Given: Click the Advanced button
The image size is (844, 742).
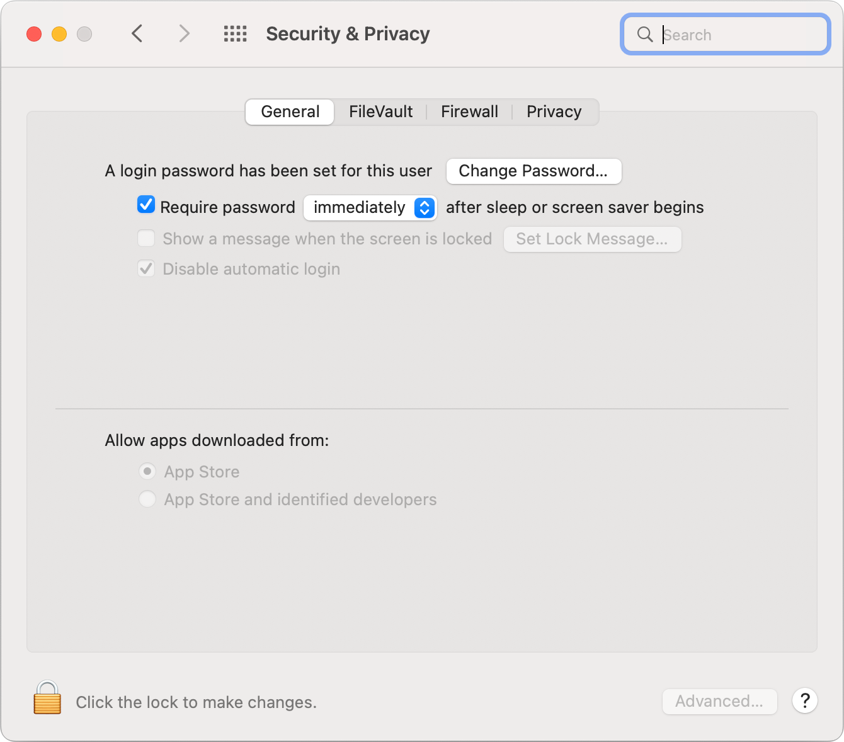Looking at the screenshot, I should click(719, 701).
